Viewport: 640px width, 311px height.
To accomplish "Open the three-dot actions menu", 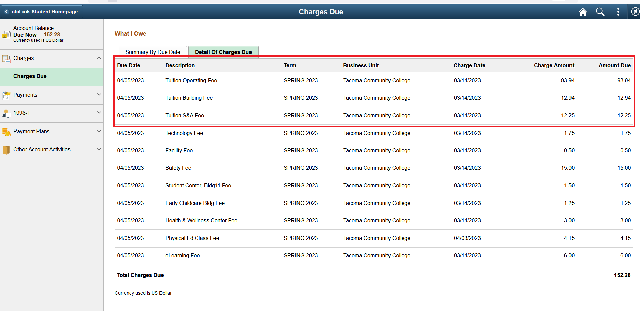I will (x=618, y=12).
